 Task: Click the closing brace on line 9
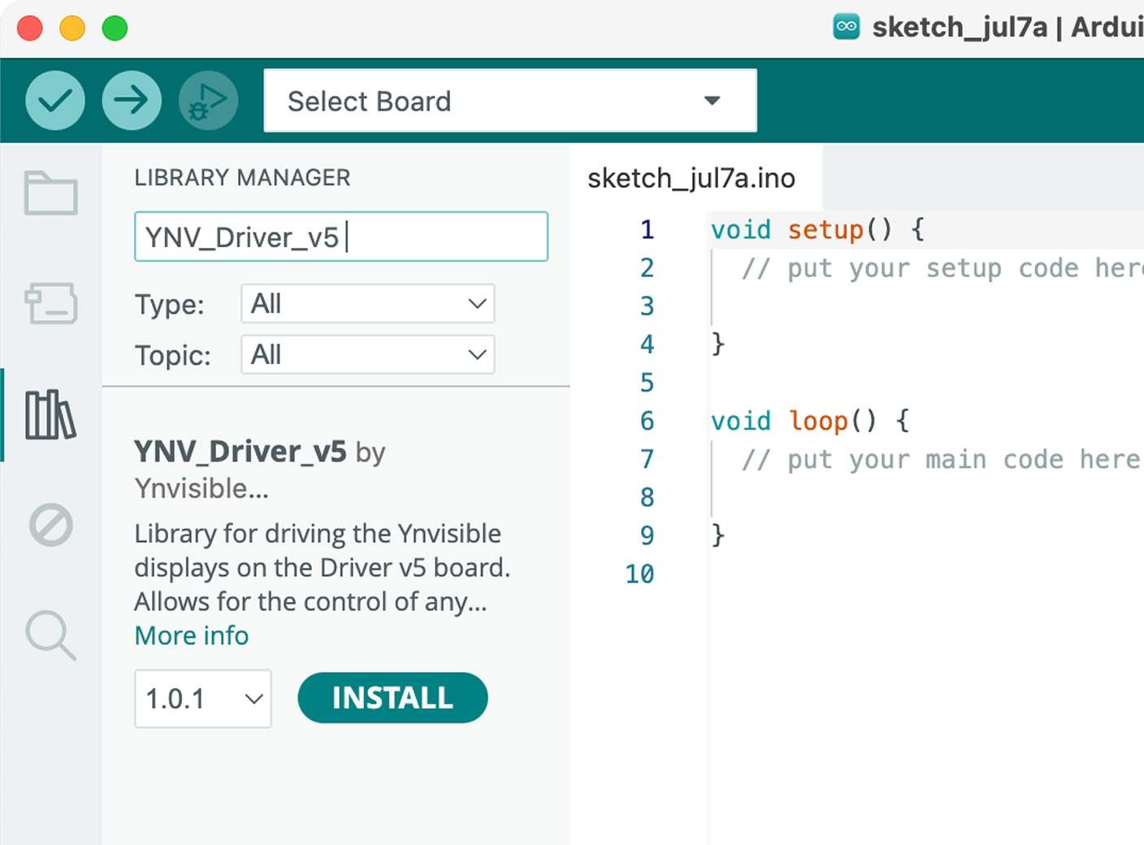[x=717, y=535]
